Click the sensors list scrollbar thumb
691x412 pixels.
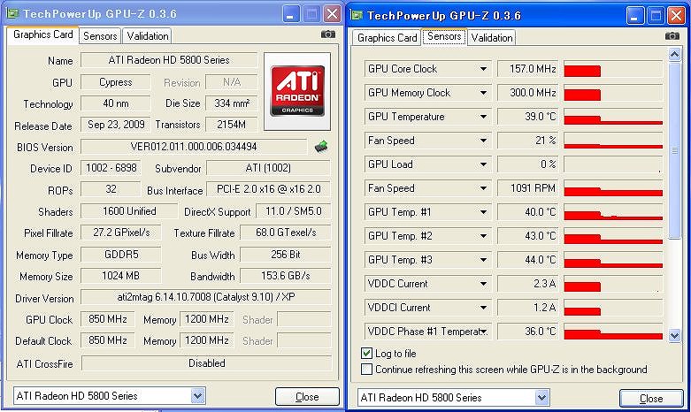point(674,150)
